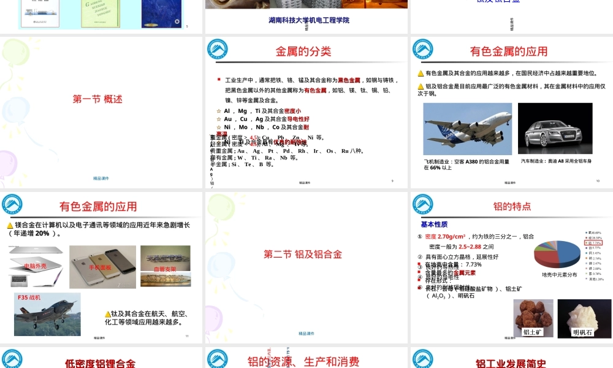The image size is (613, 368).
Task: Click the 铝土矿 bauxite rock photo
Action: (533, 318)
